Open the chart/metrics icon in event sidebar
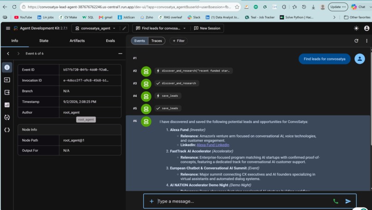 (7, 105)
